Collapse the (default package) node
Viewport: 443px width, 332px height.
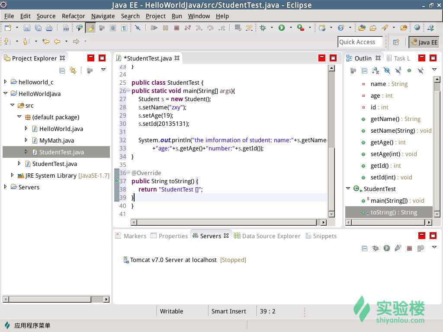click(x=19, y=117)
